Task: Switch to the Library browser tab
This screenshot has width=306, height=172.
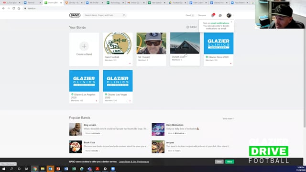Action: pos(74,3)
